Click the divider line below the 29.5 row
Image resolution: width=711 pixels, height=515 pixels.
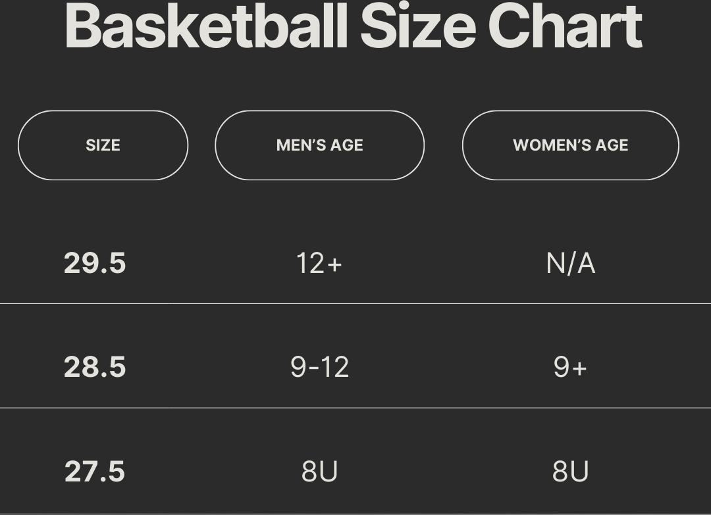[355, 304]
